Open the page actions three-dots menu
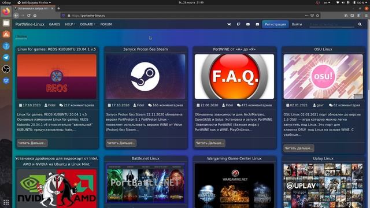 tap(306, 16)
